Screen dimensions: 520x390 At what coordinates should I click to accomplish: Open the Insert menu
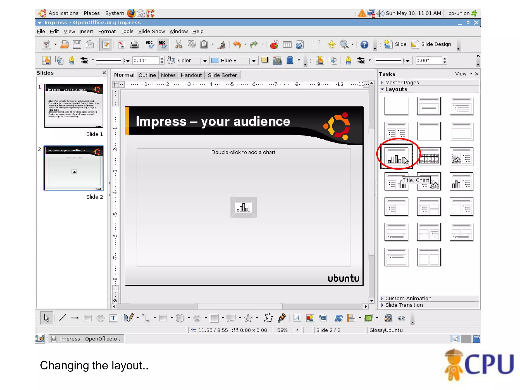86,31
